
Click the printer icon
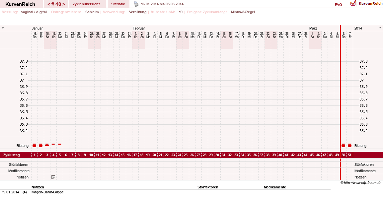[136, 4]
